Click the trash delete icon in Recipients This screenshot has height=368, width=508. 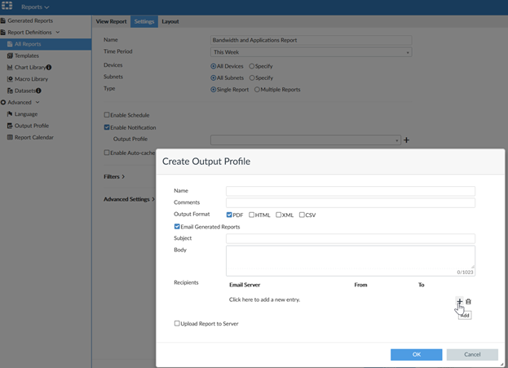coord(468,301)
